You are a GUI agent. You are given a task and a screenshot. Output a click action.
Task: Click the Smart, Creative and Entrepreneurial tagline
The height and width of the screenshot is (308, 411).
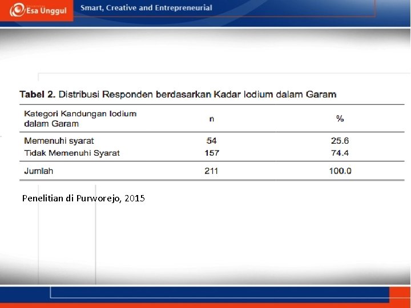(x=146, y=8)
